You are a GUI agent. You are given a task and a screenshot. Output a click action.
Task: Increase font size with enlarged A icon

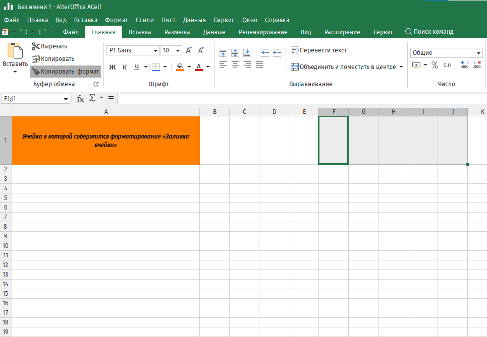coord(189,50)
